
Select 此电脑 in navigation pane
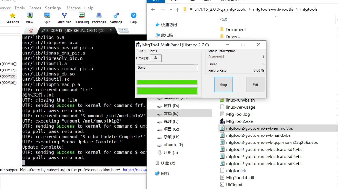click(x=167, y=35)
